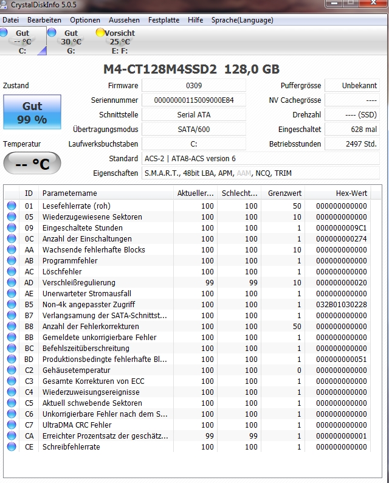Click the ID column header
Image resolution: width=389 pixels, height=483 pixels.
click(29, 193)
